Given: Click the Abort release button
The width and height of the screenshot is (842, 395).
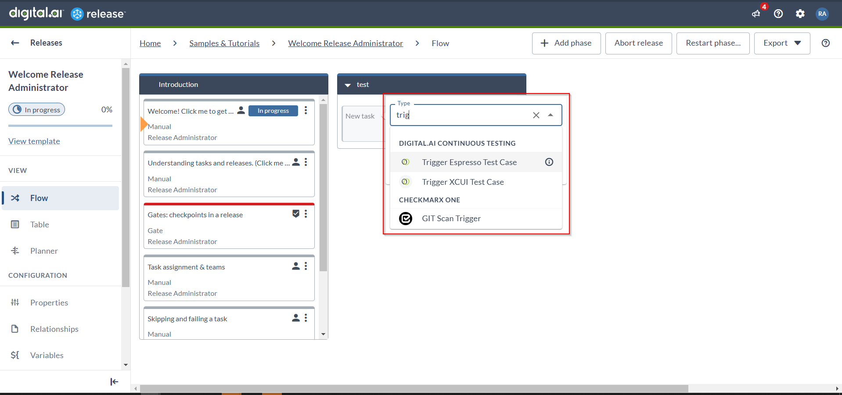Looking at the screenshot, I should click(x=638, y=43).
